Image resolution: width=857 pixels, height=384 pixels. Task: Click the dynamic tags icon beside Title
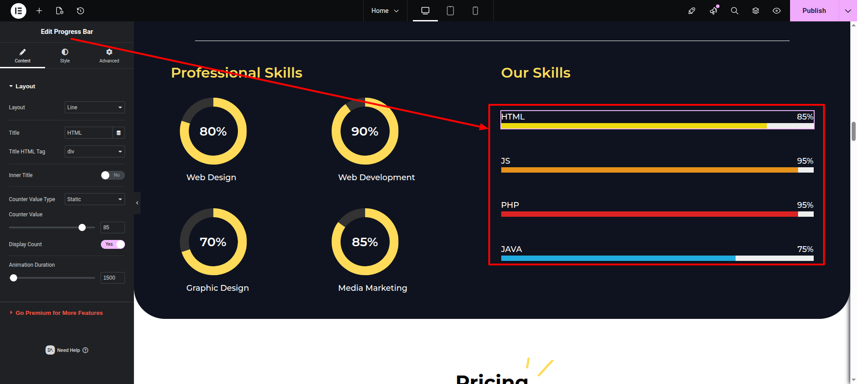[119, 133]
